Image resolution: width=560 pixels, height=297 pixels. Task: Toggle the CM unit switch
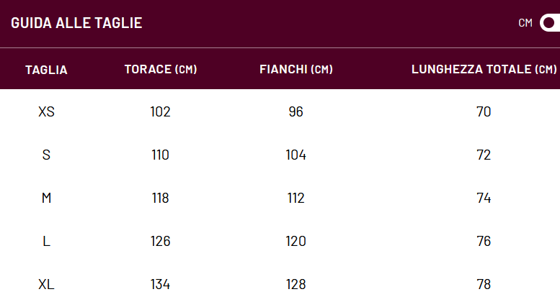point(550,23)
